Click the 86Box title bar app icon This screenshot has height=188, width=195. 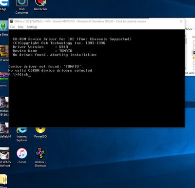click(x=11, y=21)
